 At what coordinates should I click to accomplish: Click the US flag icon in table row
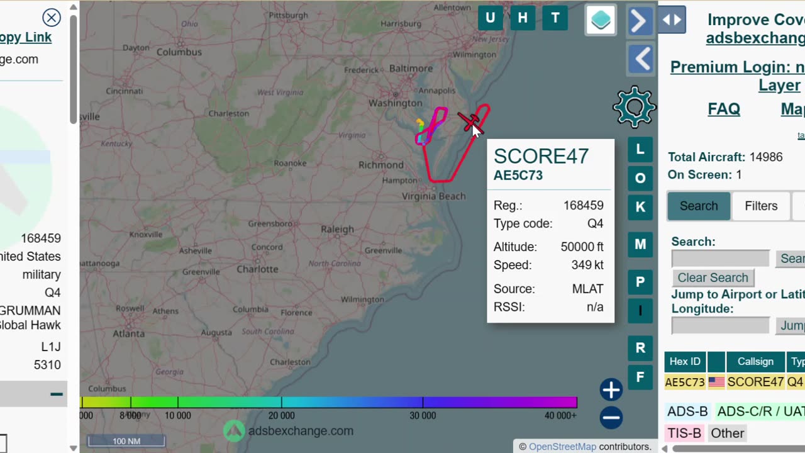tap(716, 382)
